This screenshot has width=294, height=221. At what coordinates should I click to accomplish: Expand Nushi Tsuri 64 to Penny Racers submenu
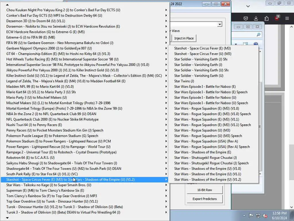[85, 125]
